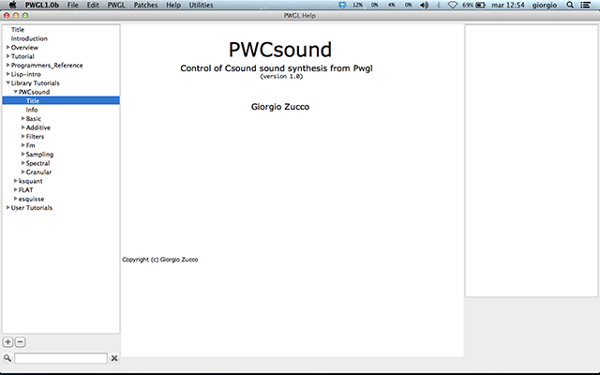The image size is (600, 375).
Task: Expand Programmers_Reference node arrow
Action: pos(8,65)
